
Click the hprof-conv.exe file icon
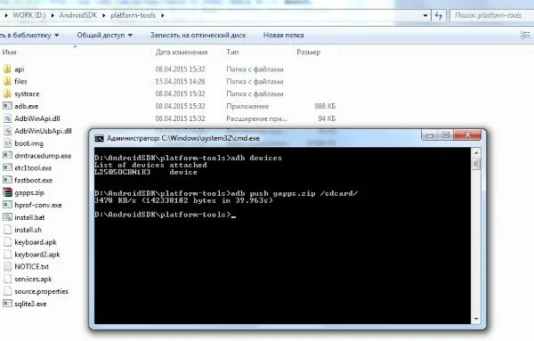[7, 205]
